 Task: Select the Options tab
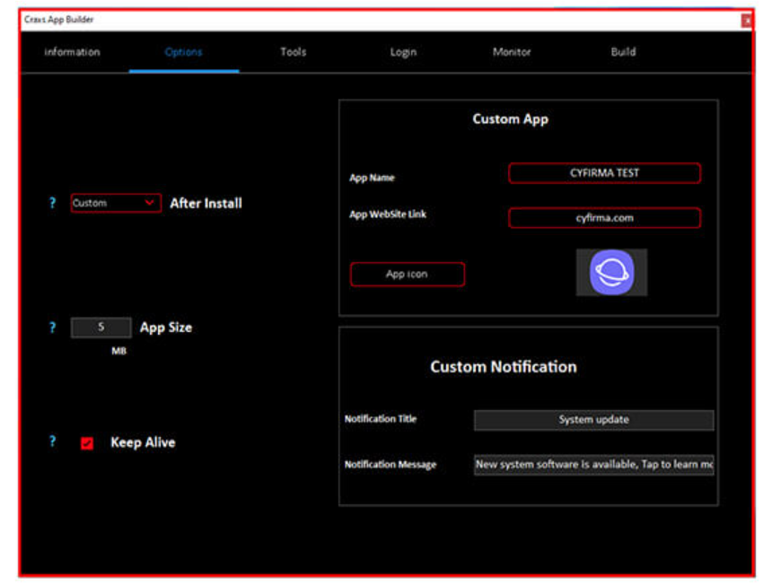[183, 52]
